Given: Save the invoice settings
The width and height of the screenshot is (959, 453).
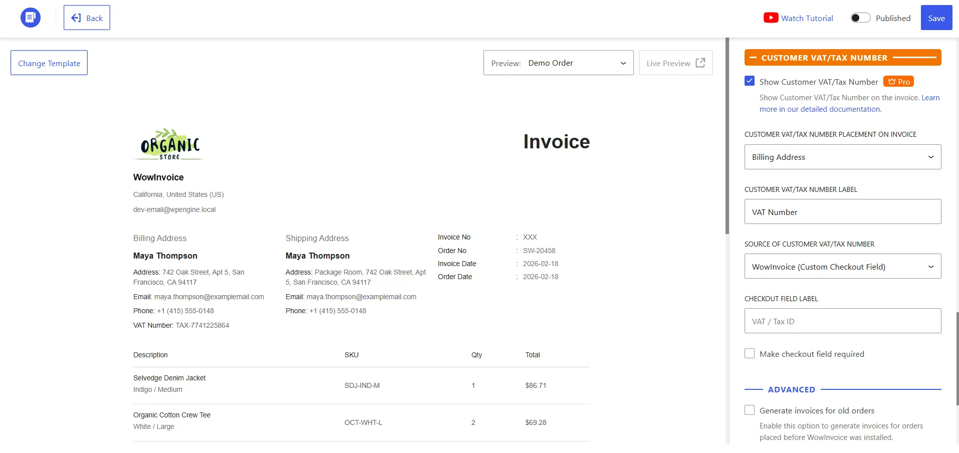Looking at the screenshot, I should pyautogui.click(x=936, y=18).
